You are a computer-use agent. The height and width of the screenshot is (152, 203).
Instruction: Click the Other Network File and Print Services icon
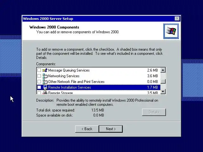point(45,82)
